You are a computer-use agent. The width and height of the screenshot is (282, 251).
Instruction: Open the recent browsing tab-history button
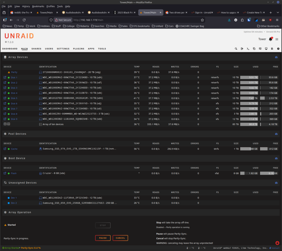[x=4, y=13]
